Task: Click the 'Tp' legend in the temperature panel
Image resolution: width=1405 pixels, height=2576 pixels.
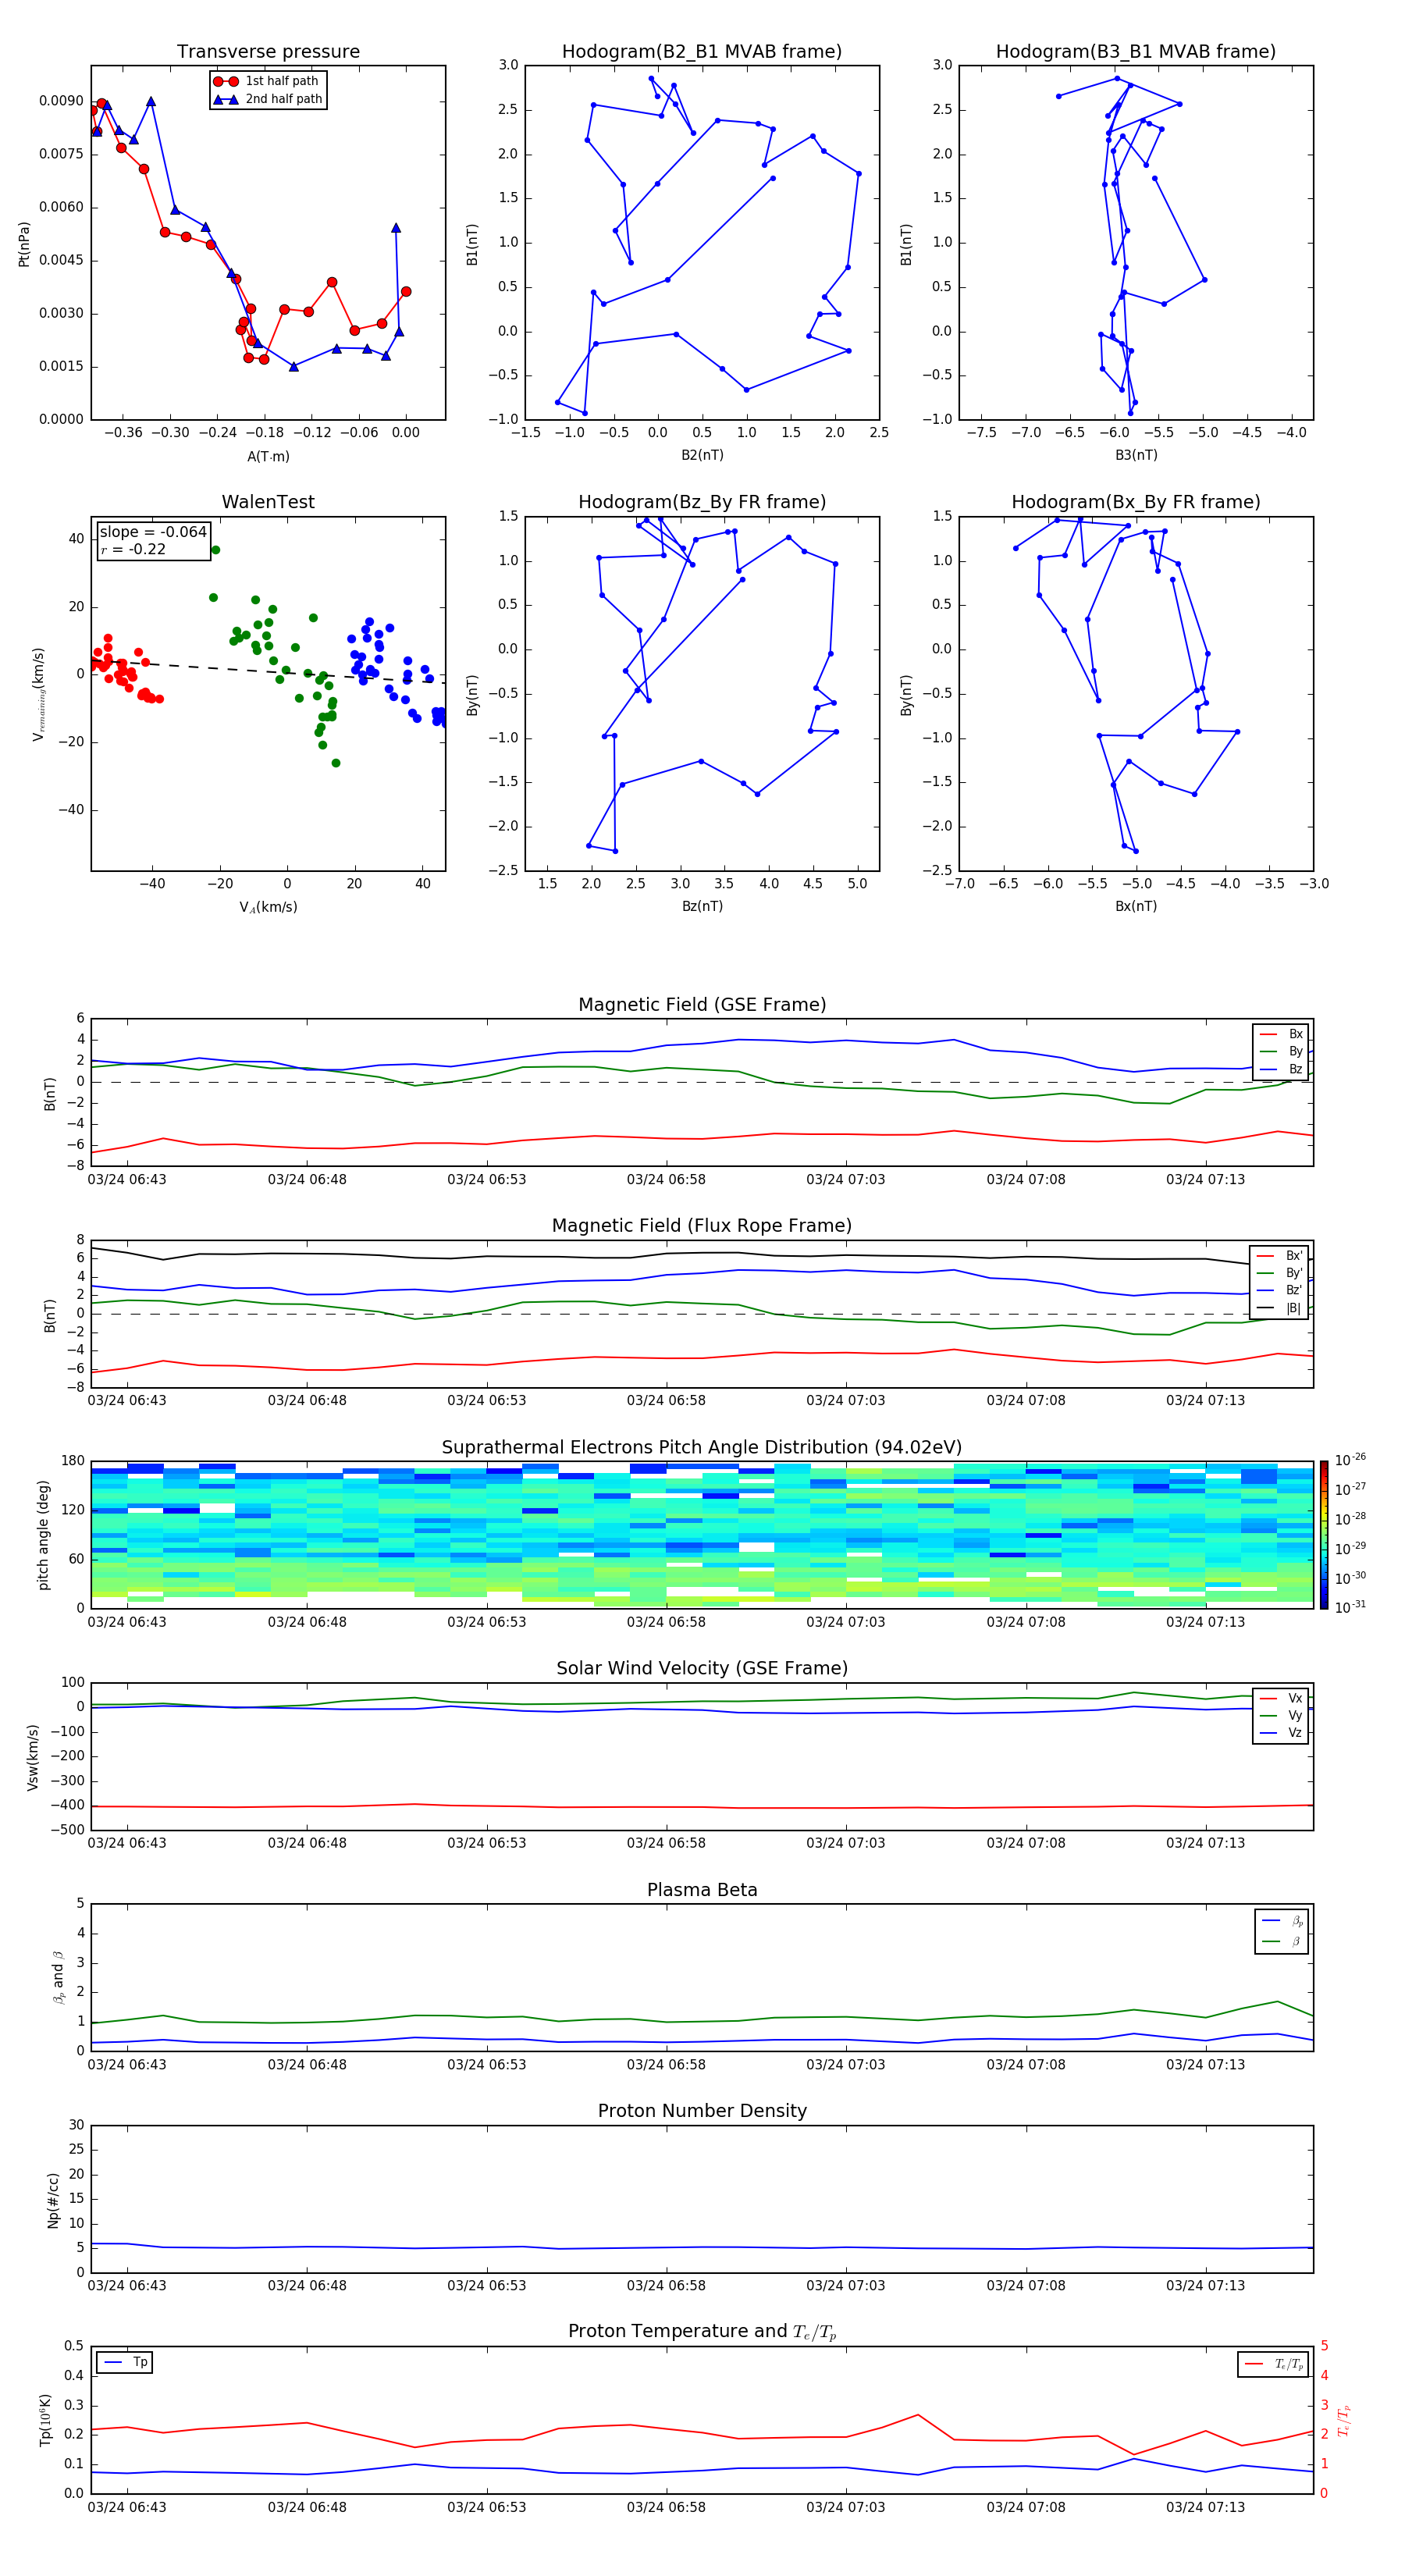Action: pyautogui.click(x=125, y=2363)
